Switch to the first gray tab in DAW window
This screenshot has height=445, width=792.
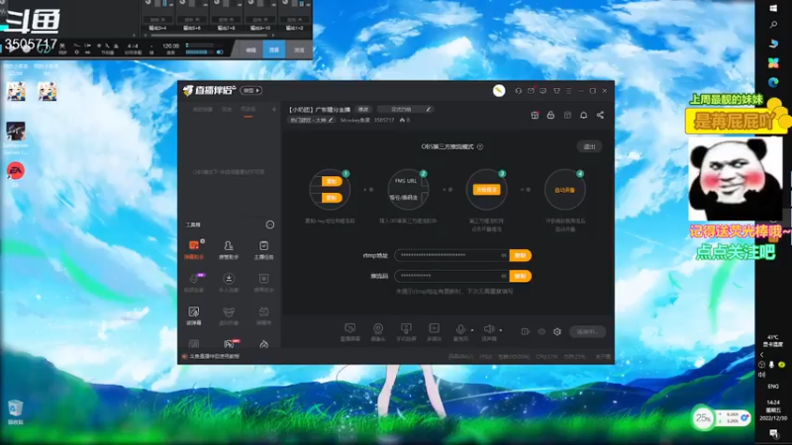point(251,50)
